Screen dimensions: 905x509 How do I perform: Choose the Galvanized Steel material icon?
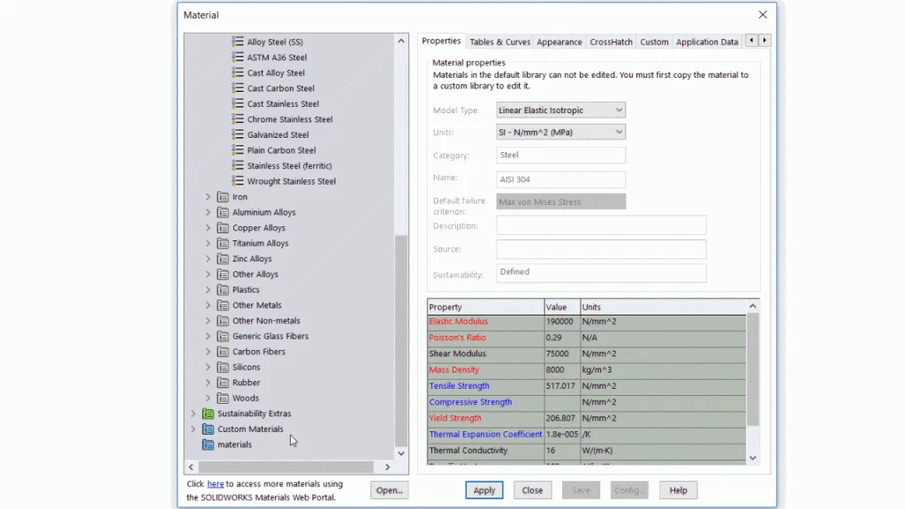point(238,135)
